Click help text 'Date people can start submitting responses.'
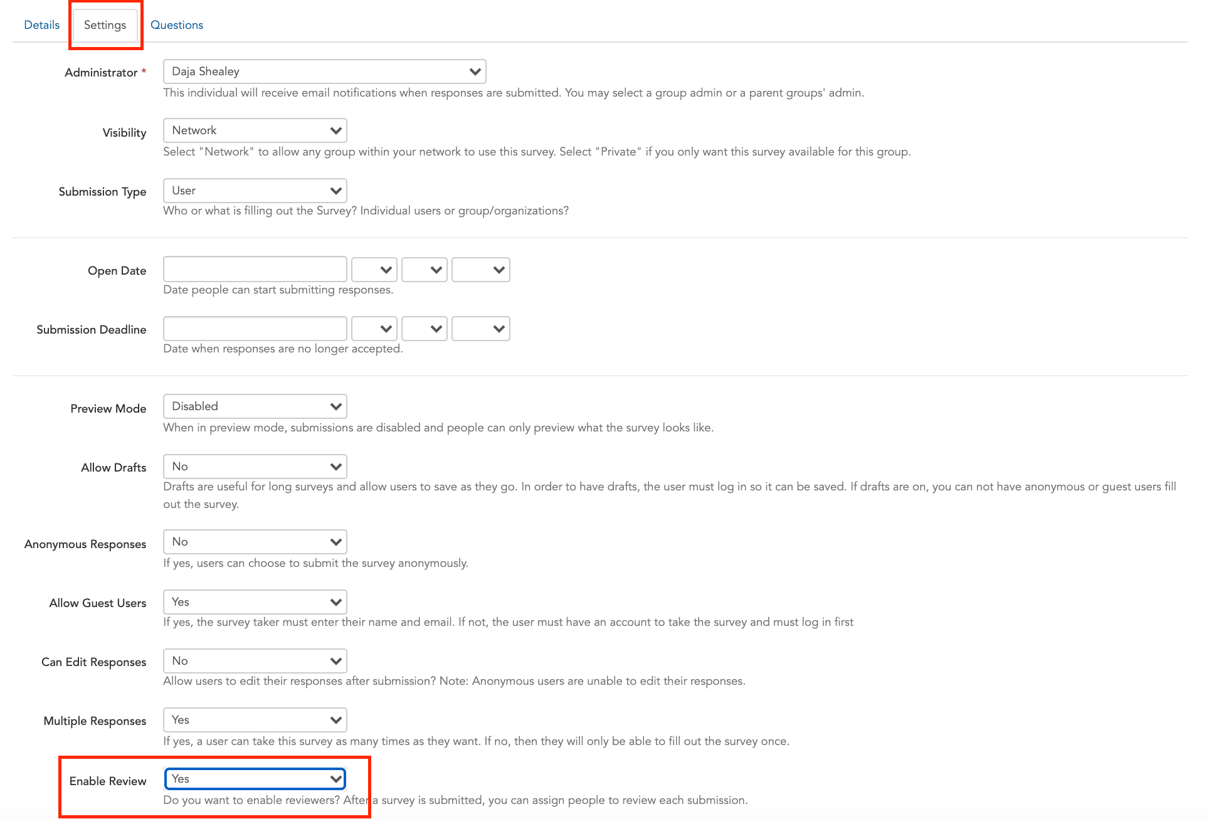 (278, 290)
